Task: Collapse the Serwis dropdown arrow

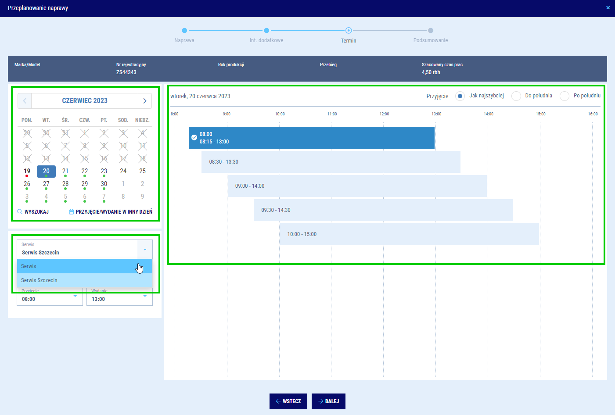Action: (x=145, y=250)
